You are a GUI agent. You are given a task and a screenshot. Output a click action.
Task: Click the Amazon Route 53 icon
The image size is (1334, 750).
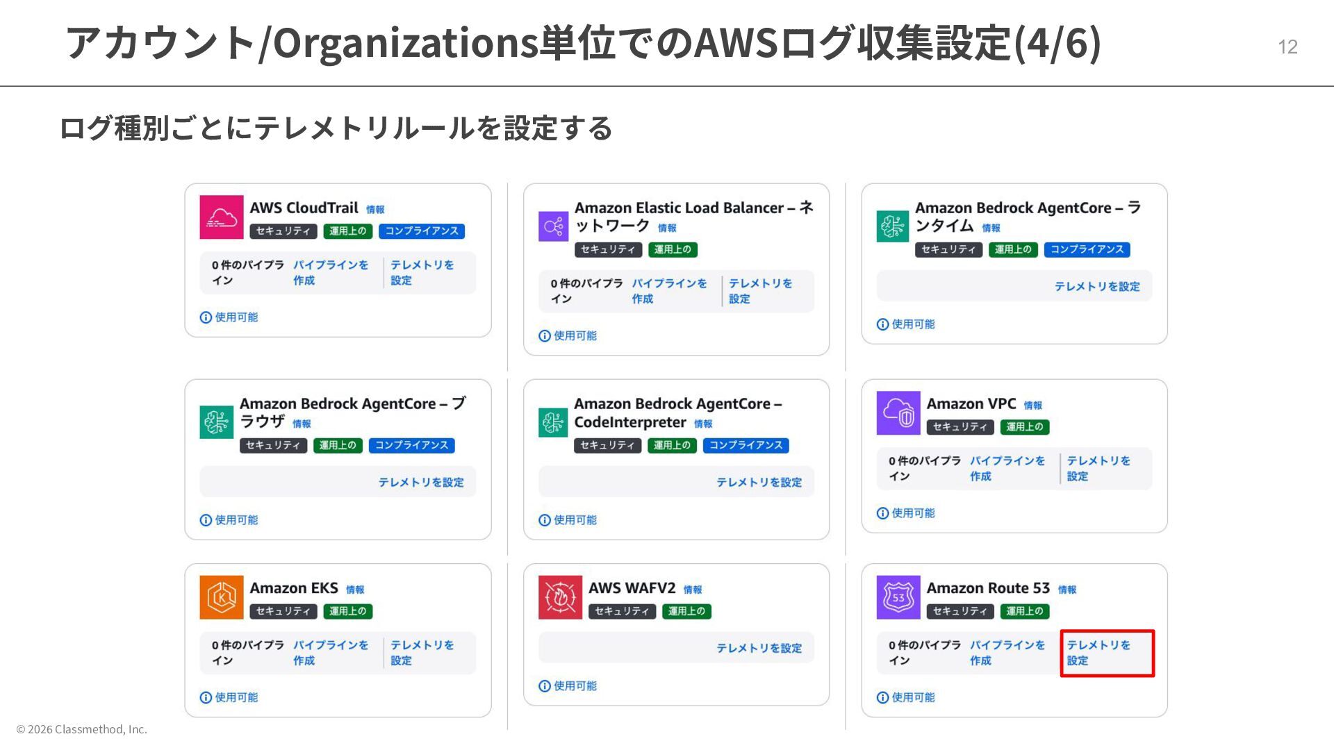coord(898,597)
